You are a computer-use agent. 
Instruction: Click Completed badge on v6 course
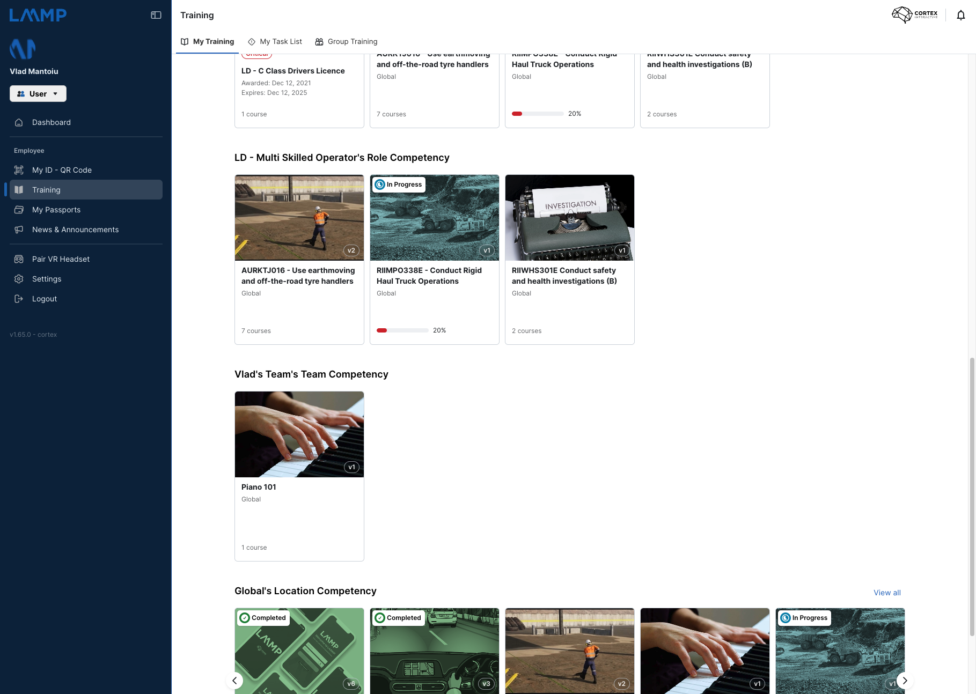[x=263, y=618]
